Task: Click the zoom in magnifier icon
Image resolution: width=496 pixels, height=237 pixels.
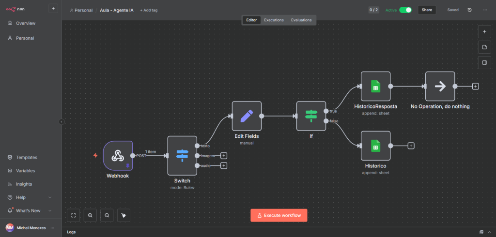Action: [91, 215]
